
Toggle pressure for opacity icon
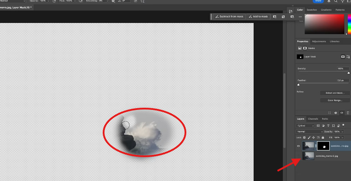pos(55,1)
